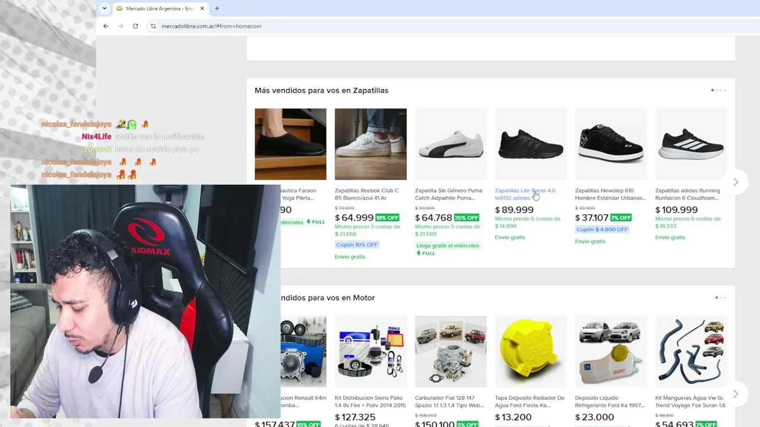
Task: Click the Cupón $ 4.900 OFF tag
Action: 602,230
